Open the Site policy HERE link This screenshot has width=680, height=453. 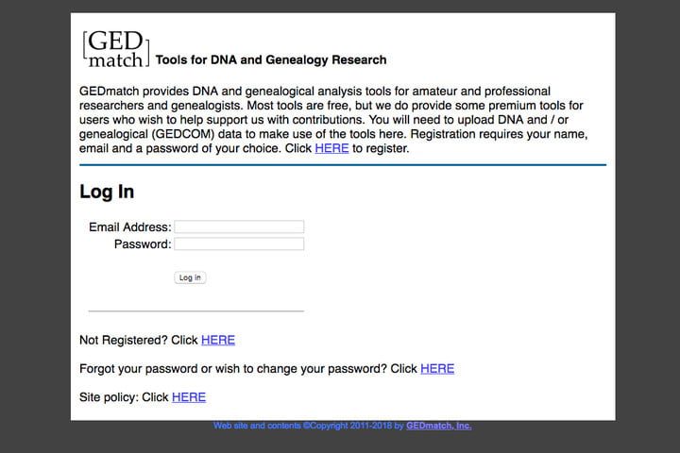pyautogui.click(x=189, y=397)
